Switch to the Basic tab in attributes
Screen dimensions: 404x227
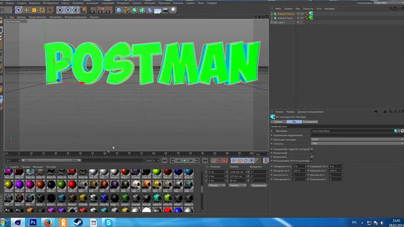click(278, 122)
